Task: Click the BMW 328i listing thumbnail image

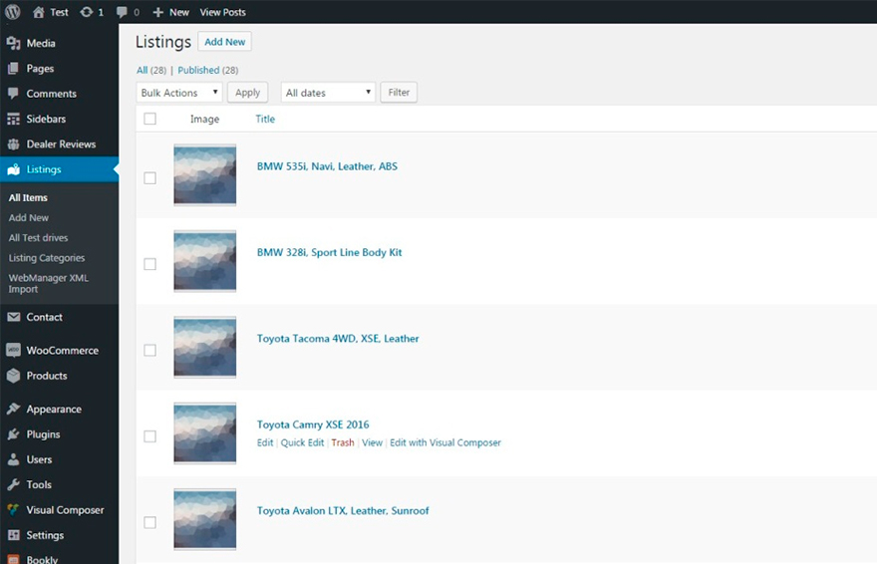Action: (204, 262)
